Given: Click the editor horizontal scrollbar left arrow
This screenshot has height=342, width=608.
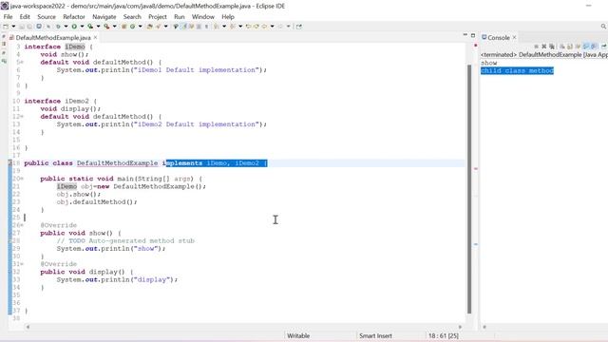Looking at the screenshot, I should click(28, 327).
